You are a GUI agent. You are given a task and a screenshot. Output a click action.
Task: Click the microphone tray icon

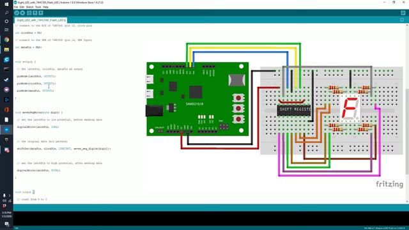click(x=4, y=195)
